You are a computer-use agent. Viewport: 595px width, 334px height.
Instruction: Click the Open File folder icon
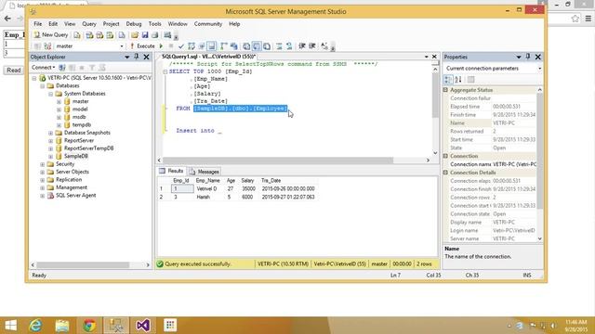click(135, 35)
